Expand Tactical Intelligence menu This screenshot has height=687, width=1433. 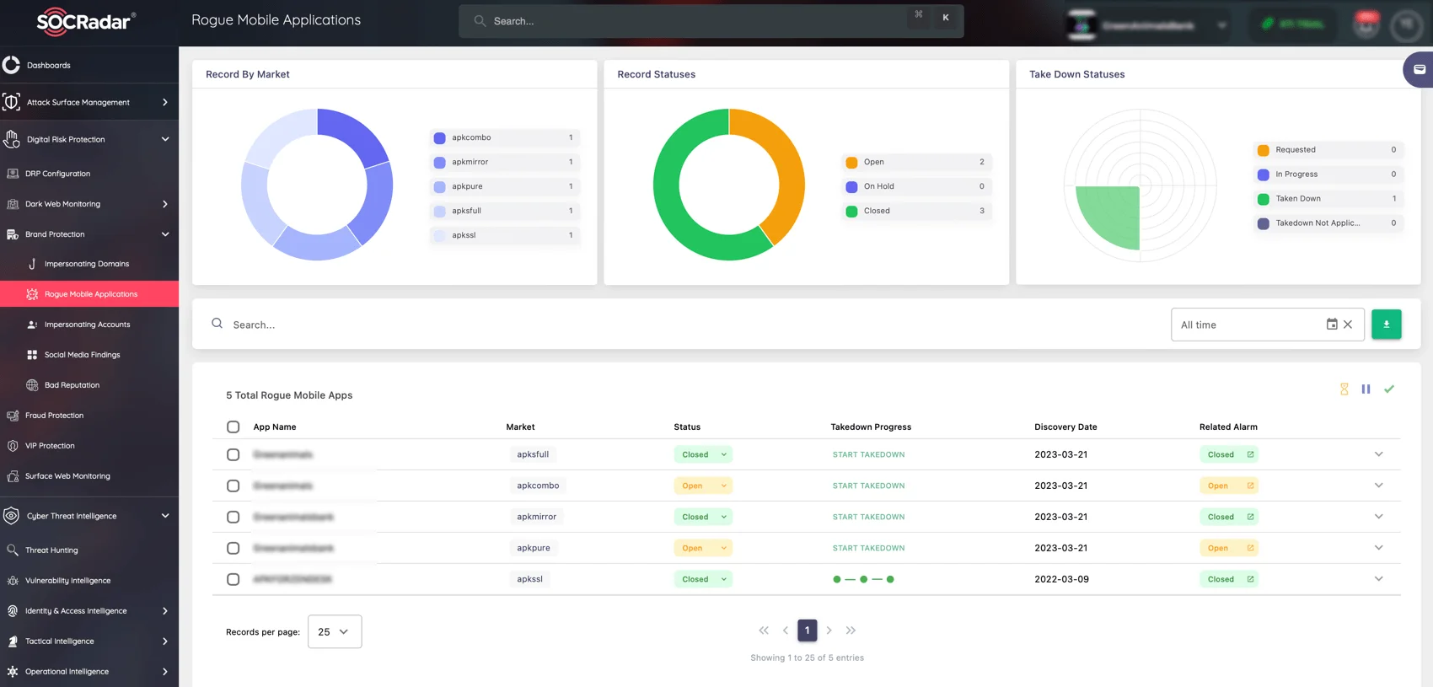click(x=165, y=641)
